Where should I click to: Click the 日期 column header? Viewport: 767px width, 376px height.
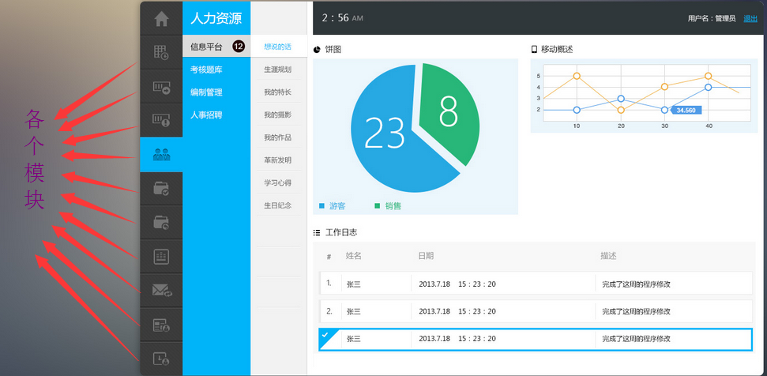click(x=426, y=256)
